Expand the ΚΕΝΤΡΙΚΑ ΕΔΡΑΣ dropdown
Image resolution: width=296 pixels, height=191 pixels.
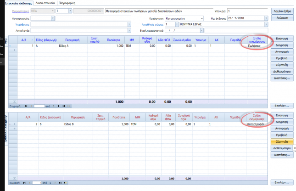pyautogui.click(x=266, y=24)
